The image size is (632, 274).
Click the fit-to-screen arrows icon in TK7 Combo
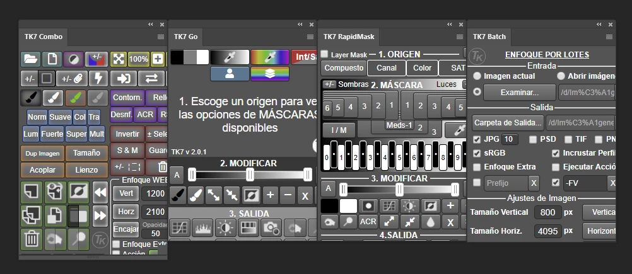[118, 59]
